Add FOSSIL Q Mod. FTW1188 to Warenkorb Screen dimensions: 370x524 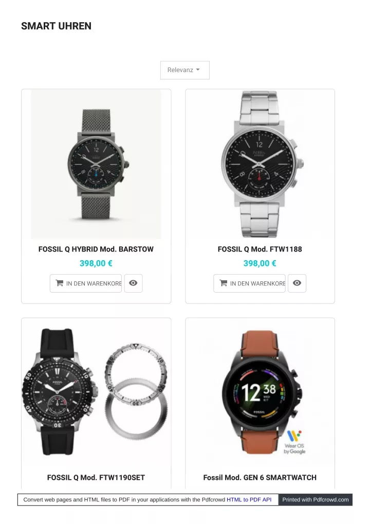click(249, 283)
